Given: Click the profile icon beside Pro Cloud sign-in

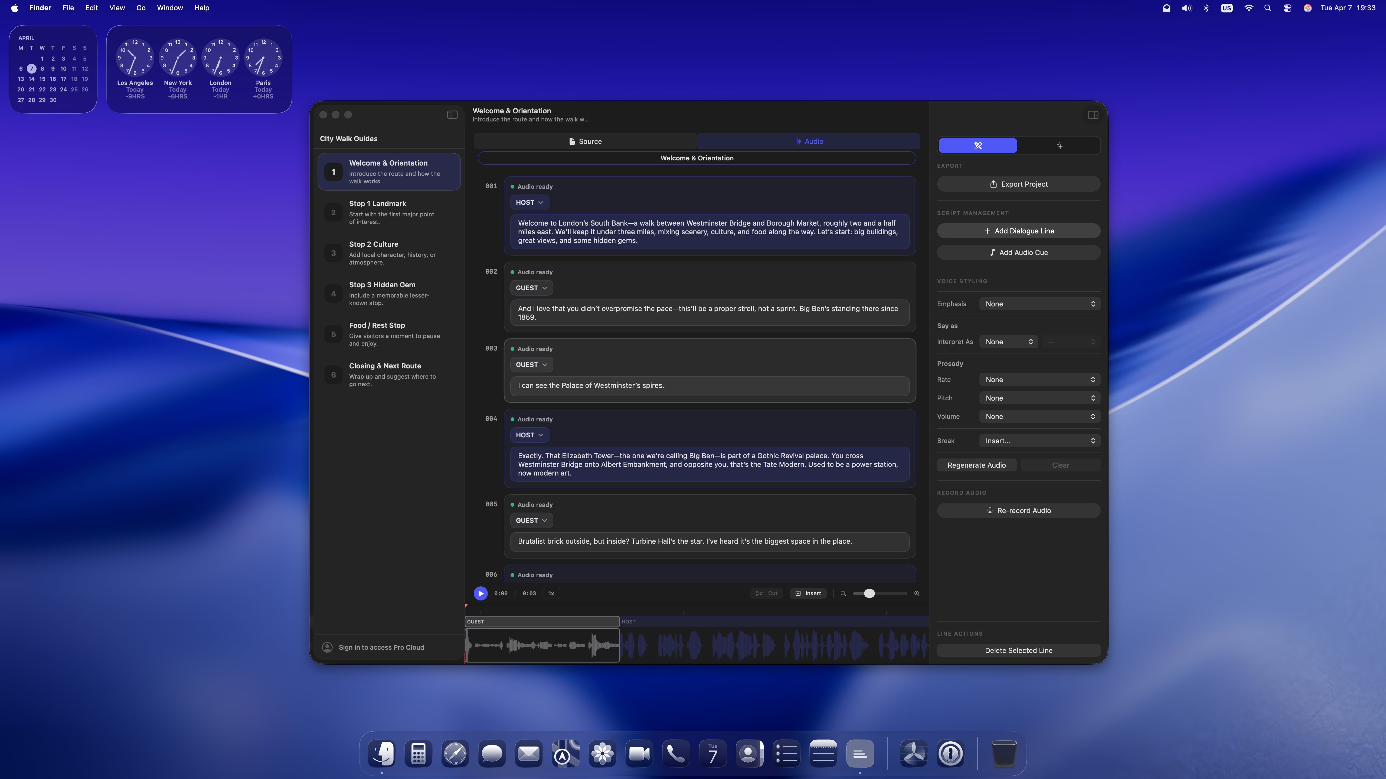Looking at the screenshot, I should coord(327,647).
